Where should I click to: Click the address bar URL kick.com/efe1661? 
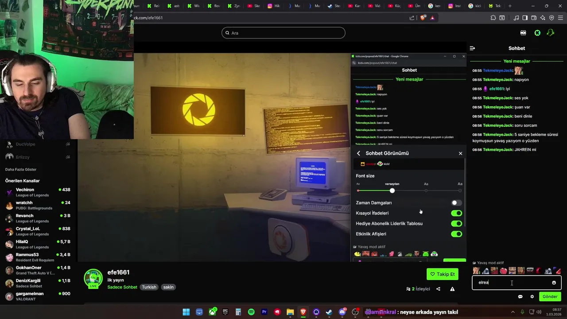148,18
